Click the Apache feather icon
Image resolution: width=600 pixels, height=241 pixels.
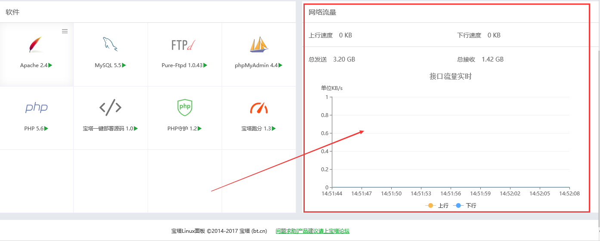36,44
